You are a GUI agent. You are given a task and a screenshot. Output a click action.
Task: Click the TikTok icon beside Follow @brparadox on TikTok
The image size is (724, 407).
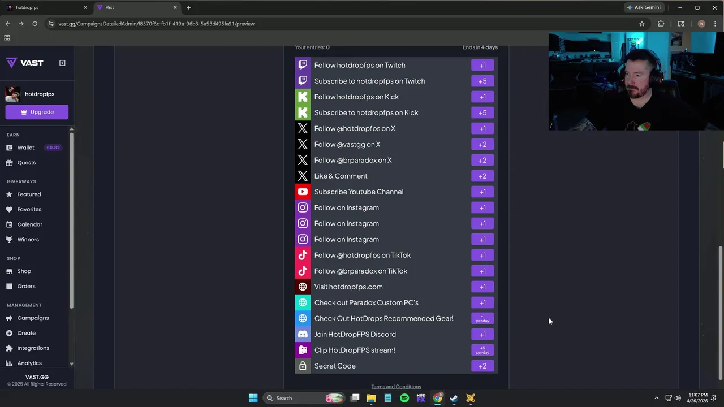tap(303, 271)
